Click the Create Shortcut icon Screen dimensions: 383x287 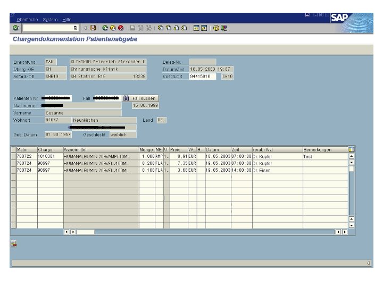pyautogui.click(x=204, y=28)
